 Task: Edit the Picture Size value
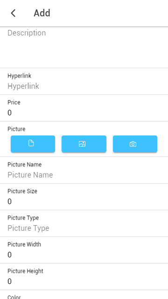[x=84, y=201]
